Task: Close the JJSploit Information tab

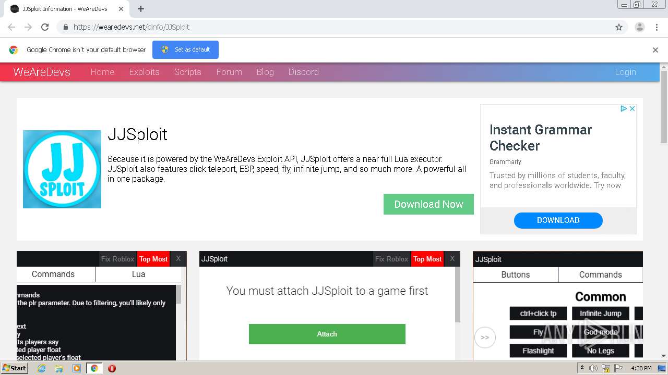Action: click(x=121, y=9)
